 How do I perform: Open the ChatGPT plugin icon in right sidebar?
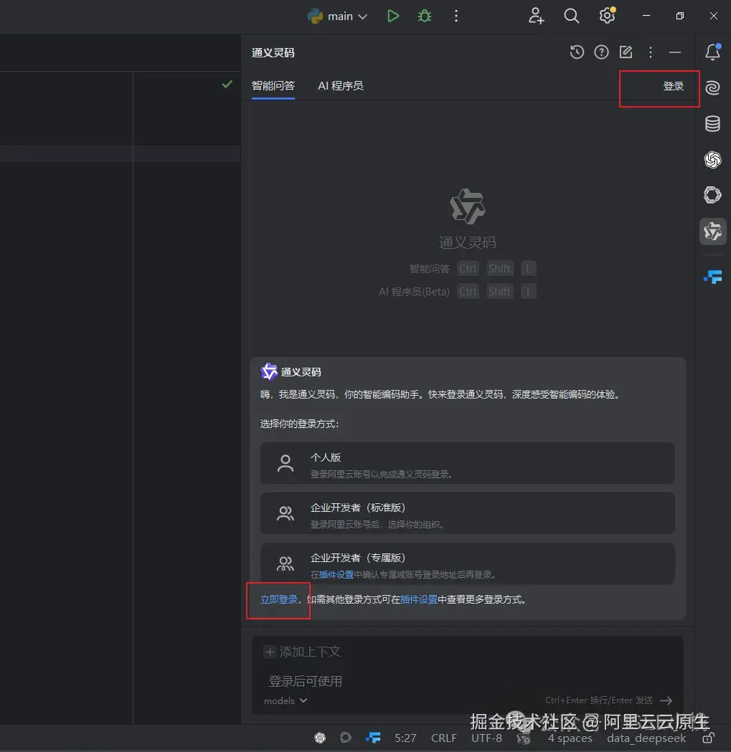click(712, 160)
